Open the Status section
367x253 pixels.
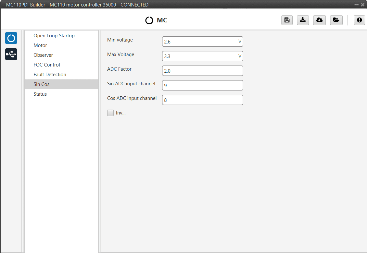point(61,94)
